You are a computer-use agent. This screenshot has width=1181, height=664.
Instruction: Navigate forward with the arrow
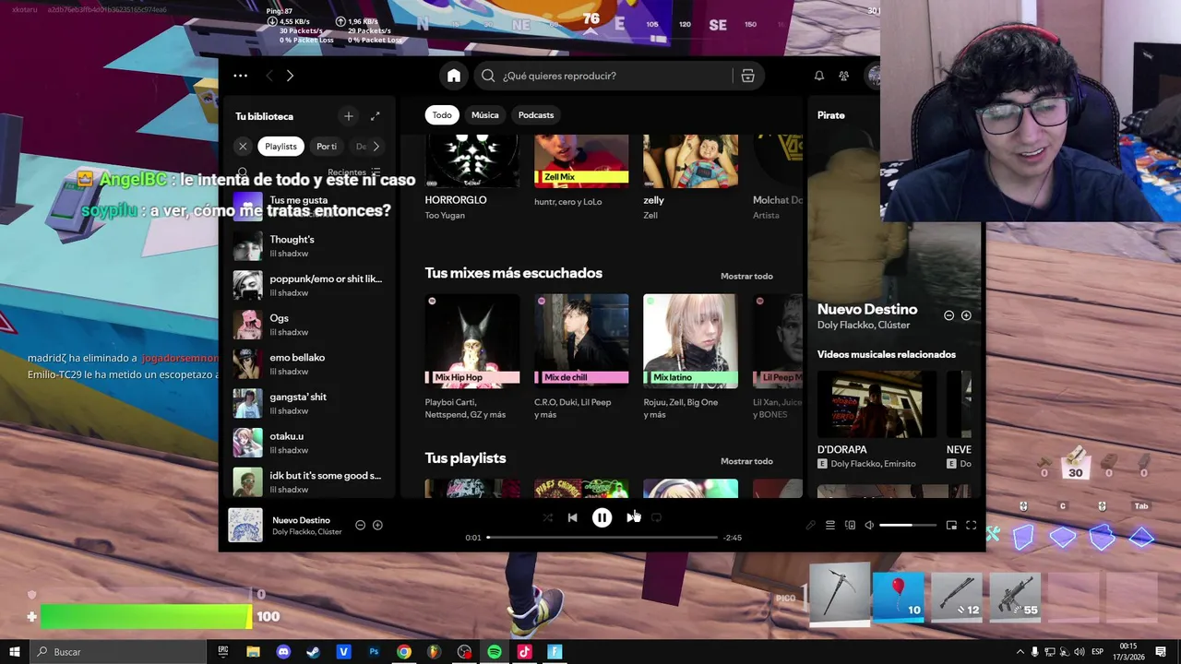click(290, 76)
